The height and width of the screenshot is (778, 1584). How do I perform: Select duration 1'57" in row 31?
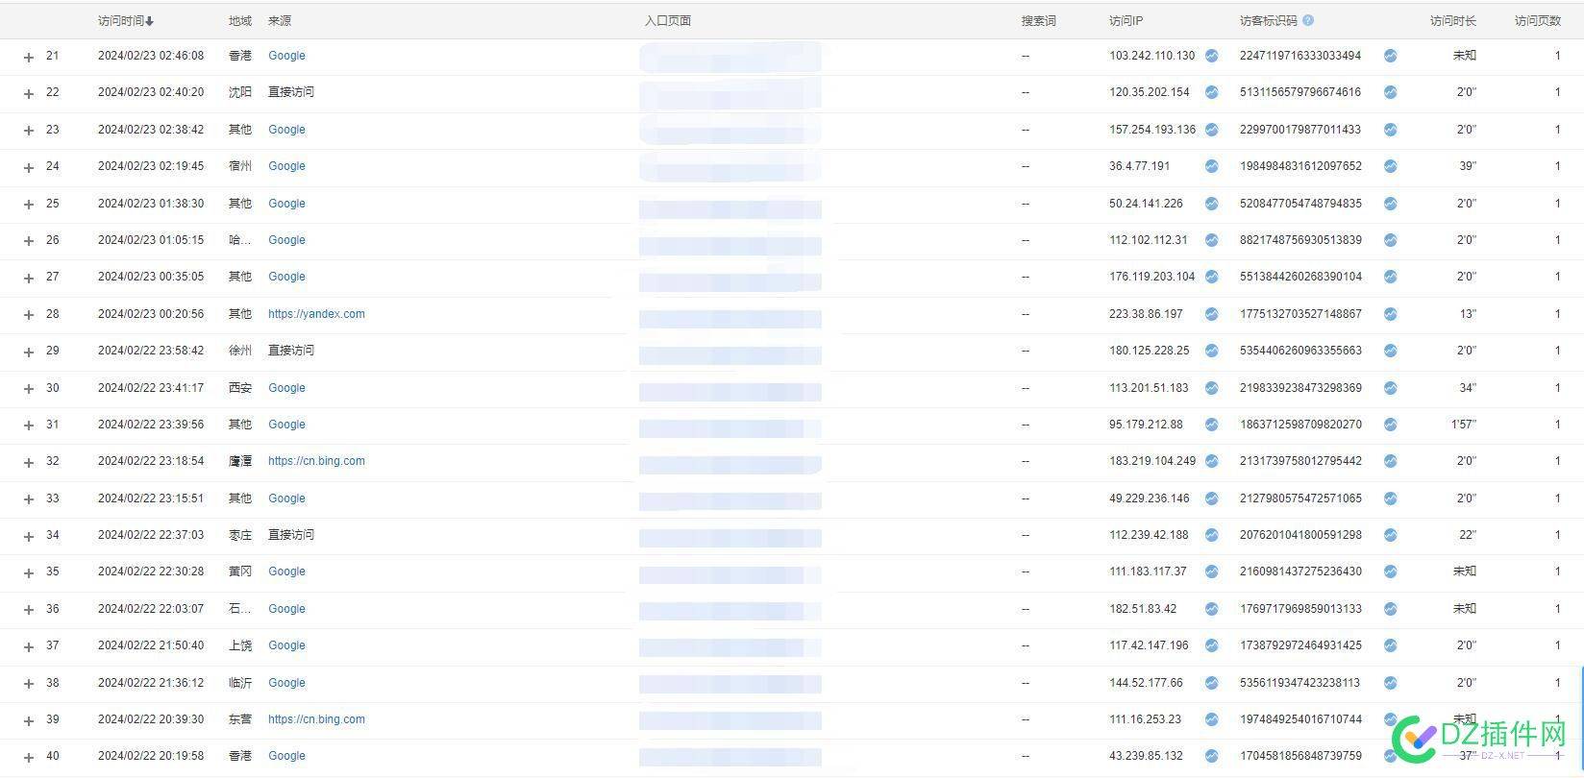point(1464,425)
